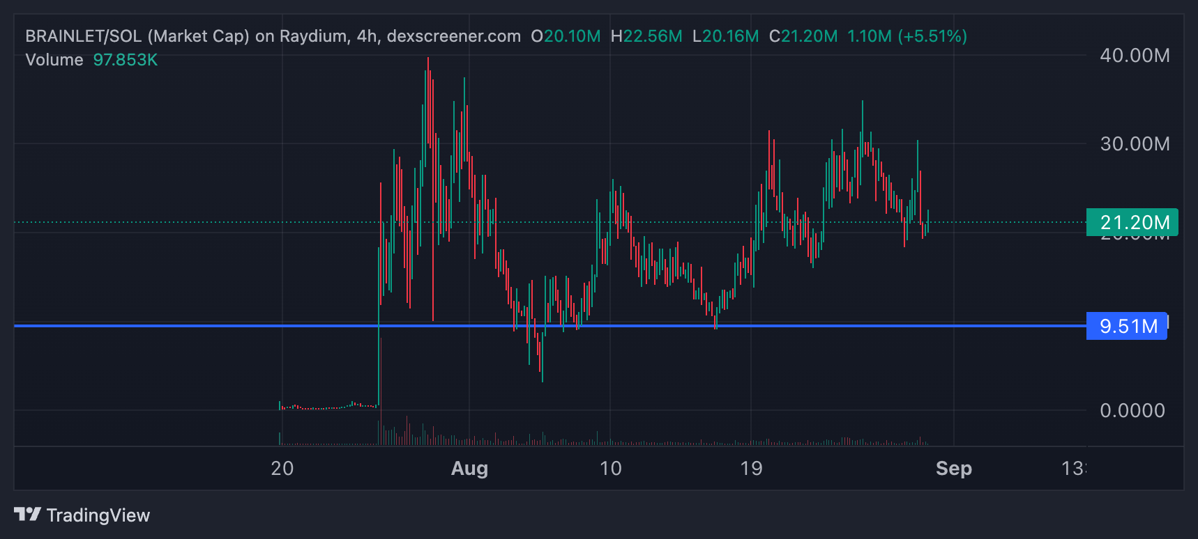This screenshot has height=539, width=1198.
Task: Click the C21.20M close value
Action: pyautogui.click(x=803, y=36)
